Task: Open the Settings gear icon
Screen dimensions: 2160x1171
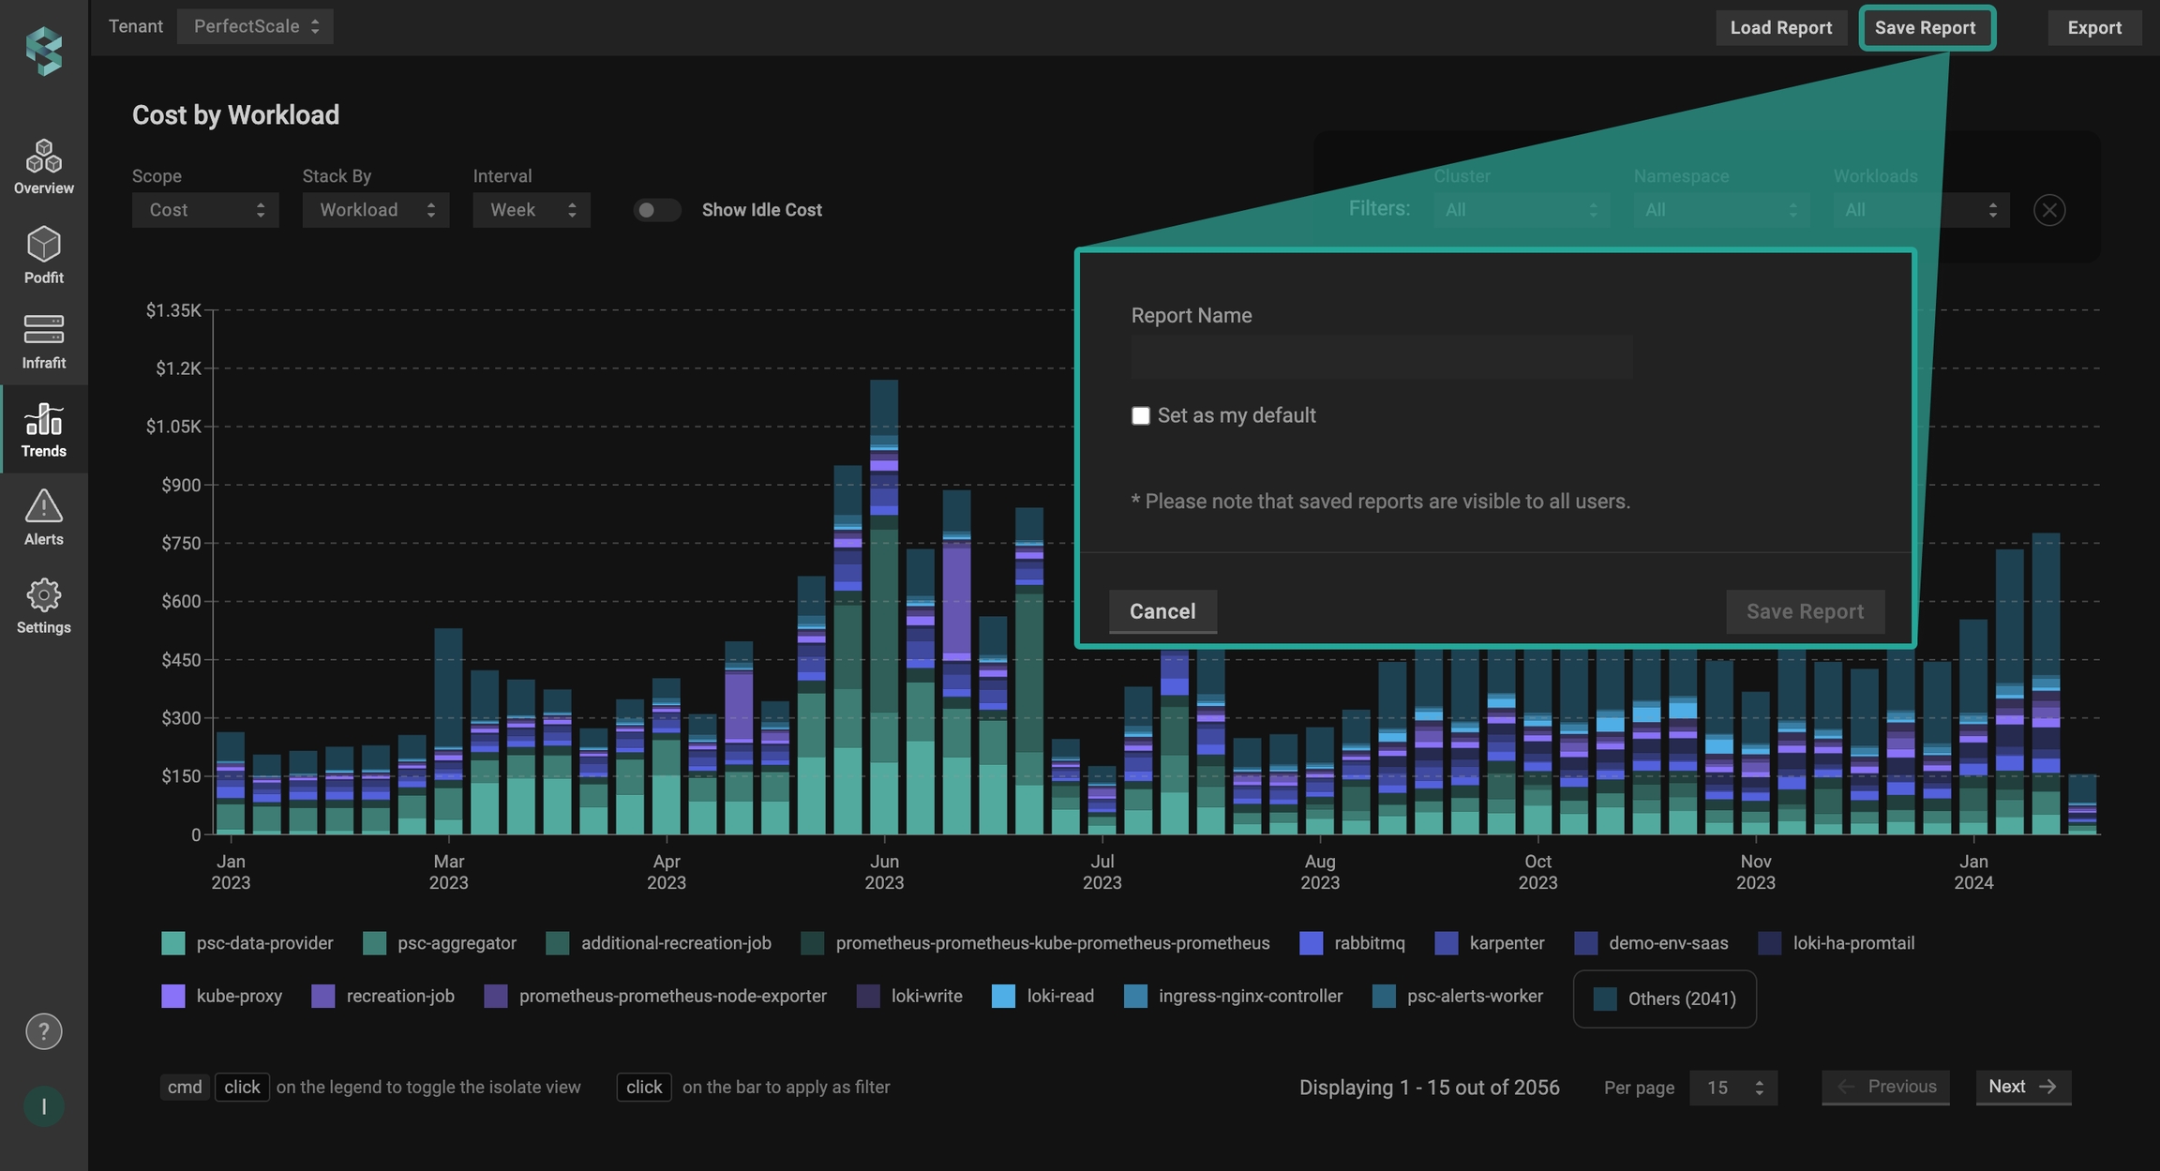Action: (x=43, y=594)
